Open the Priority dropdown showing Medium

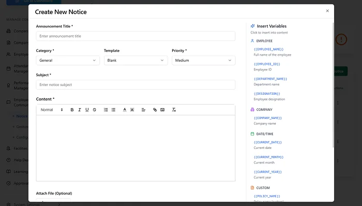(x=203, y=60)
